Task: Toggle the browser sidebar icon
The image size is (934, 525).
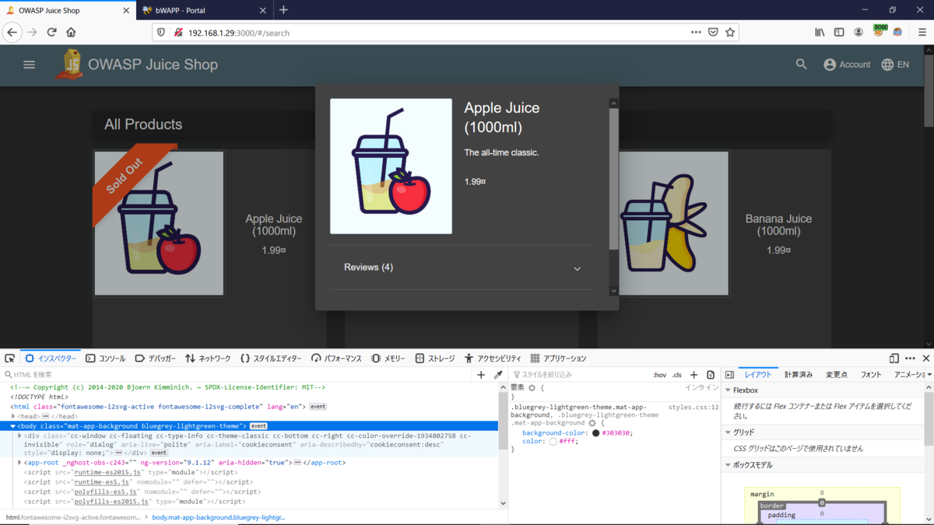Action: [x=839, y=33]
